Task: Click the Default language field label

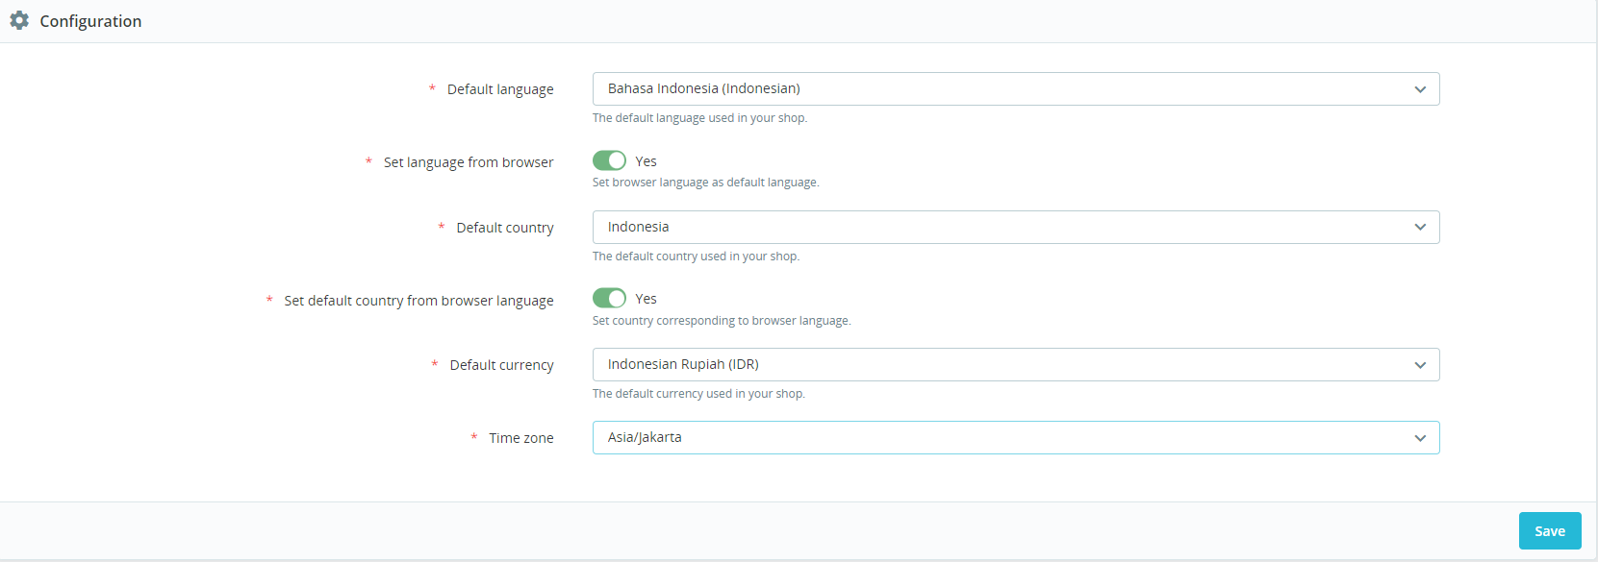Action: click(x=499, y=89)
